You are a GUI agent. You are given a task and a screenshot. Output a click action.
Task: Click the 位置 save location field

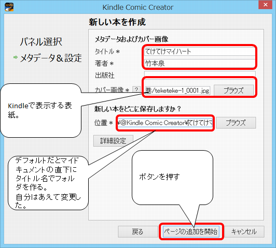[x=165, y=123]
